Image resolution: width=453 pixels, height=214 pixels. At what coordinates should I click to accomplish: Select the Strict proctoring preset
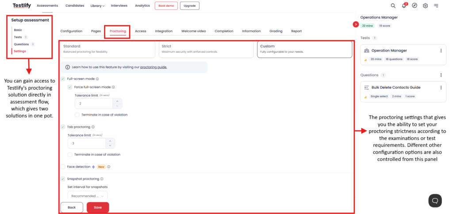click(x=206, y=49)
